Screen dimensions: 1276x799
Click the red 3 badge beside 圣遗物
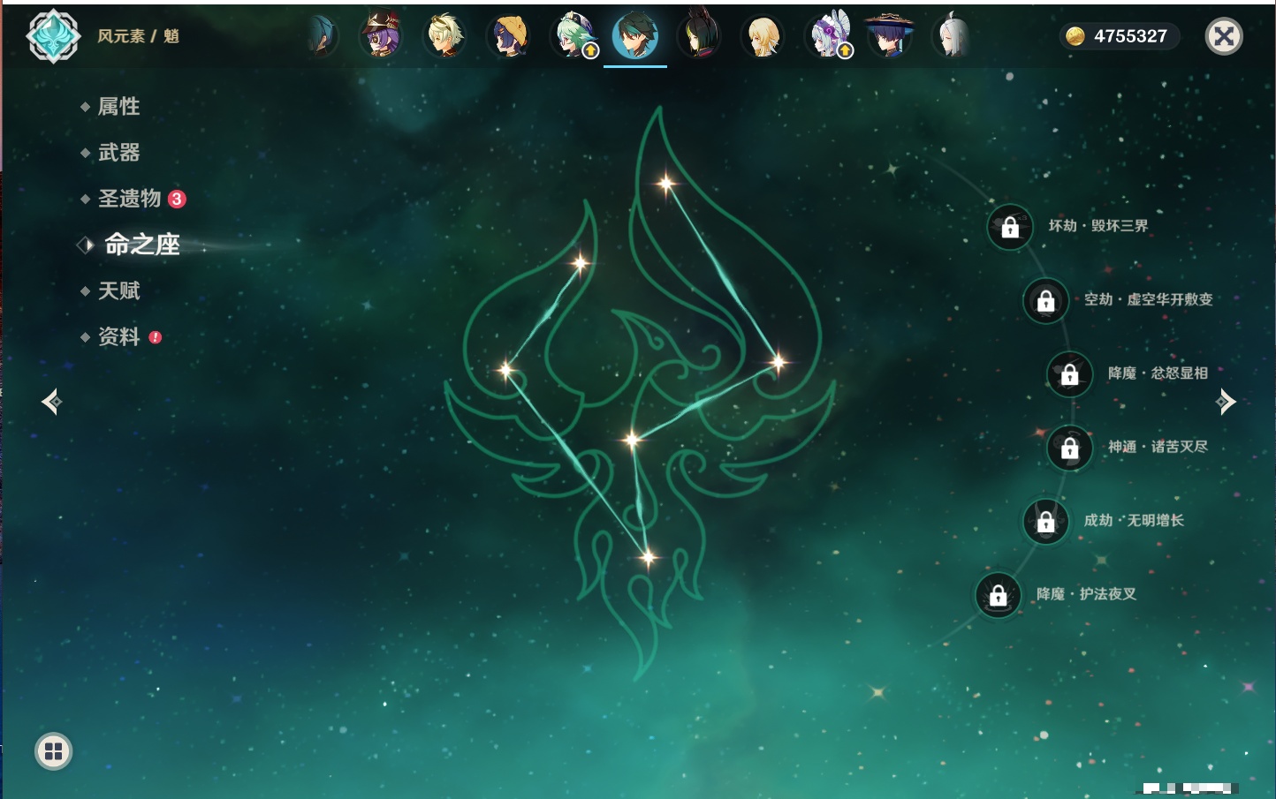tap(177, 199)
